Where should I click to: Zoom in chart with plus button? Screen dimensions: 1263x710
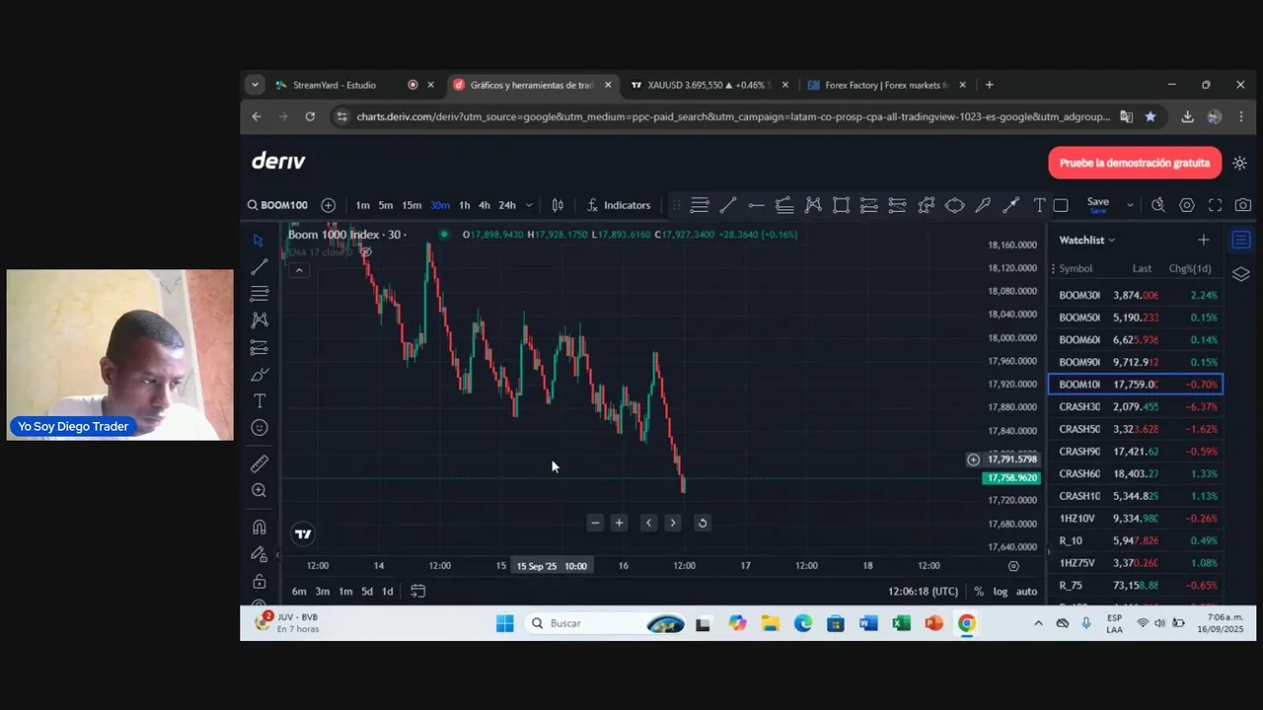coord(619,523)
